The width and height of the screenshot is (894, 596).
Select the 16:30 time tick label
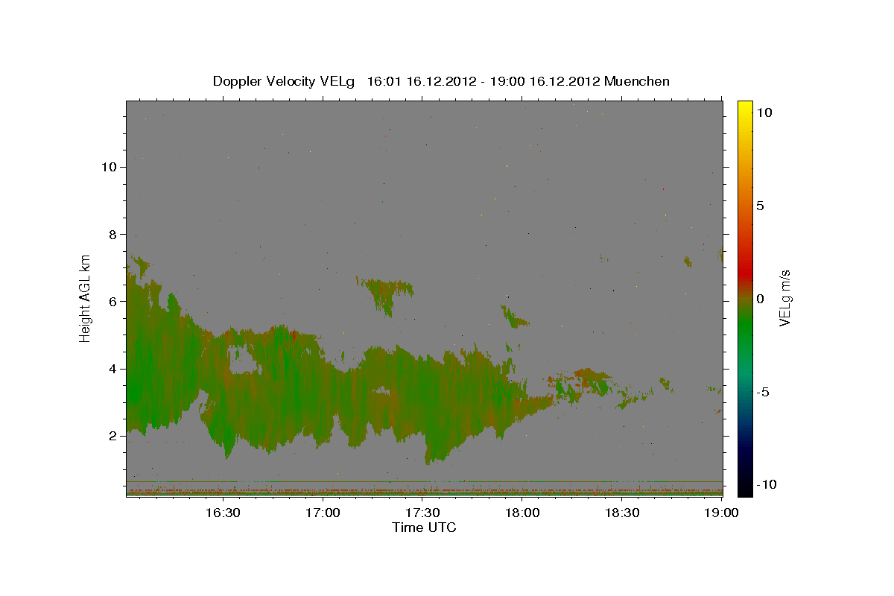[x=222, y=513]
